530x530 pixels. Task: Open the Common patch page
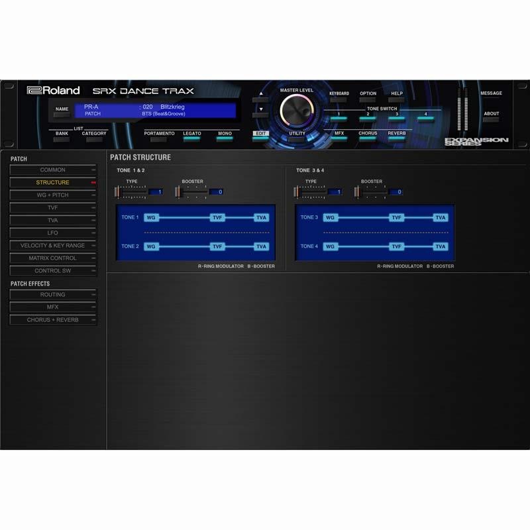click(x=53, y=170)
